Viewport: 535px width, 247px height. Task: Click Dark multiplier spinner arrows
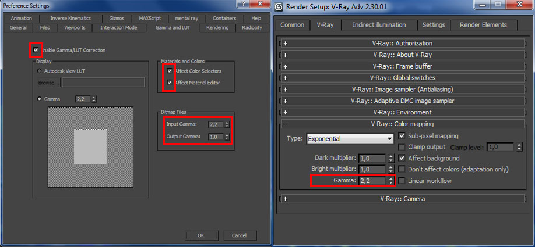click(x=391, y=158)
